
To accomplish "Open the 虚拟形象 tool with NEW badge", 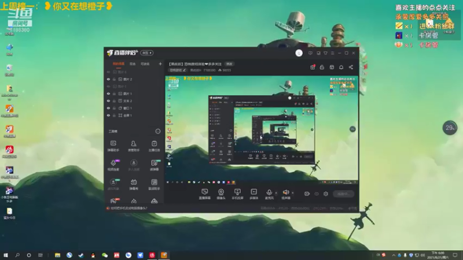I will [113, 184].
